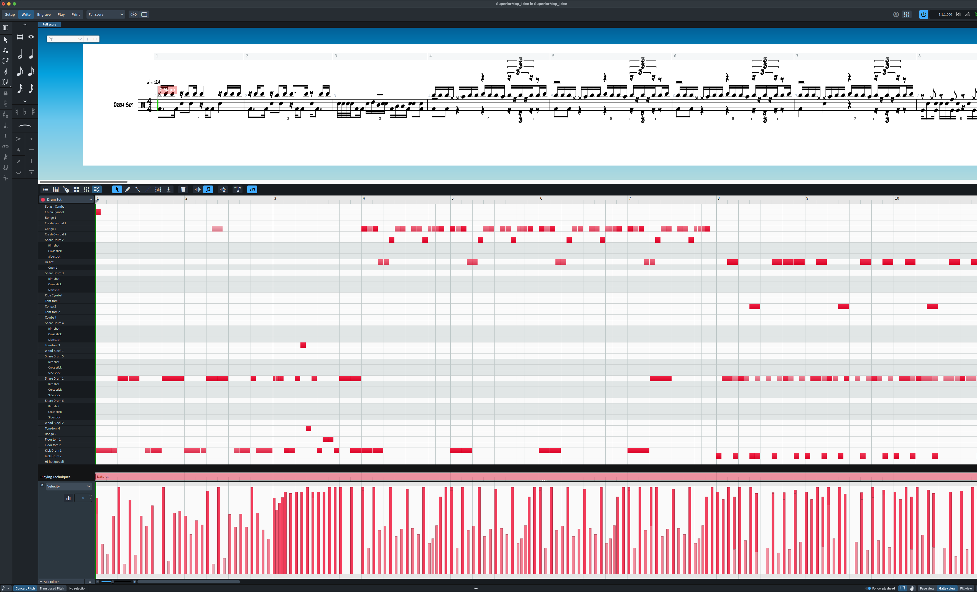Click the drum pads grid icon
This screenshot has height=592, width=977.
(x=76, y=190)
